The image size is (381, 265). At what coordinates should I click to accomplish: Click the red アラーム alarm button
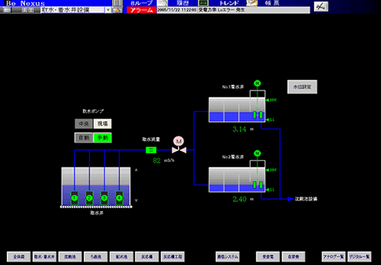click(141, 10)
